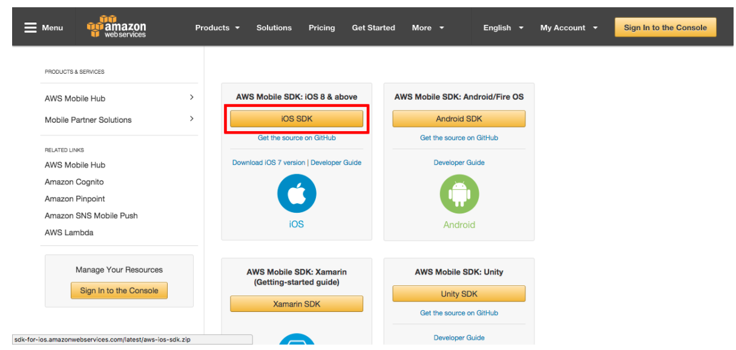This screenshot has width=736, height=350.
Task: Open Download iOS 7 version link
Action: (x=269, y=163)
